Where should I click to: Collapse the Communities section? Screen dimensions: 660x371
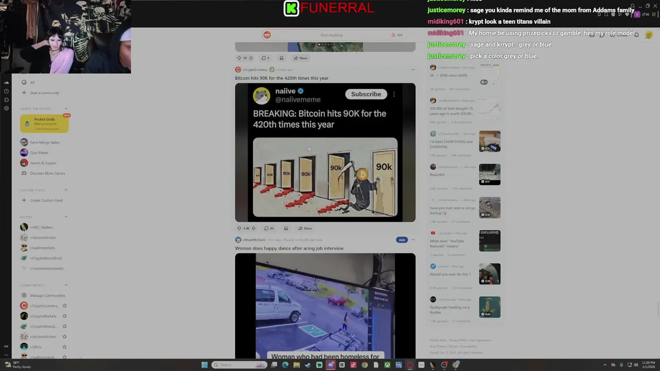(66, 285)
